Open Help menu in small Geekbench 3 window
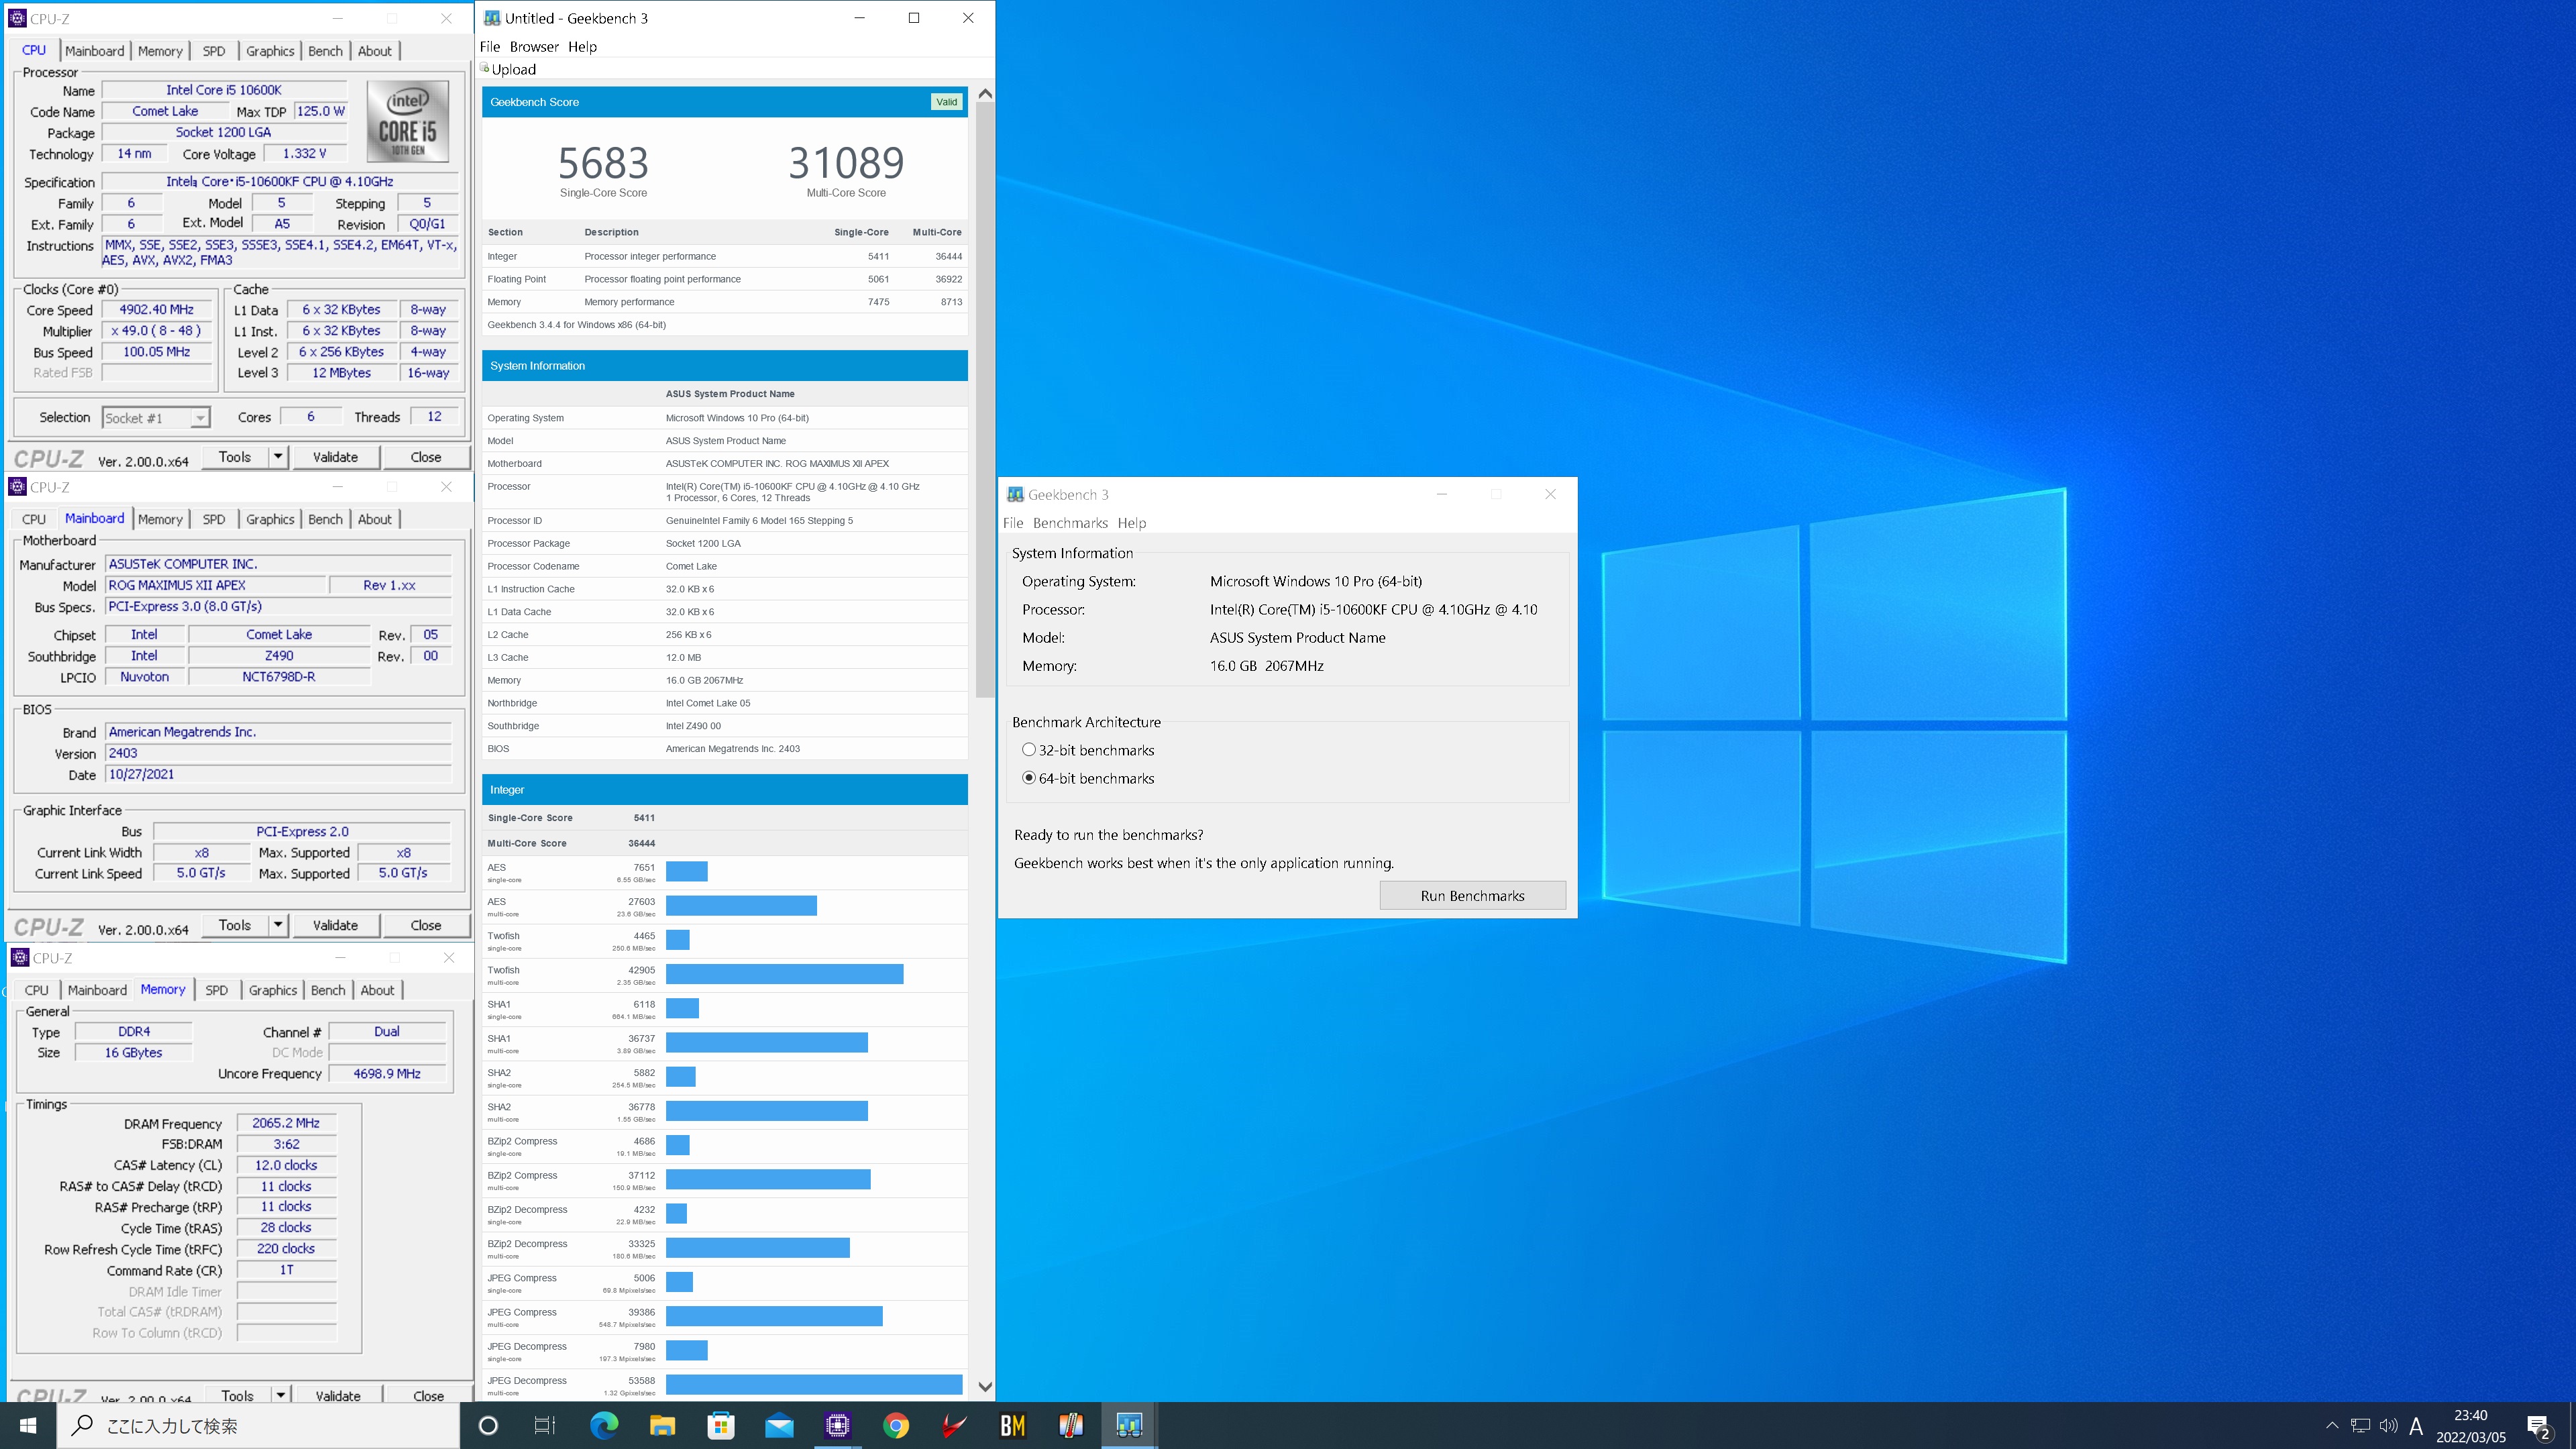 tap(1132, 522)
